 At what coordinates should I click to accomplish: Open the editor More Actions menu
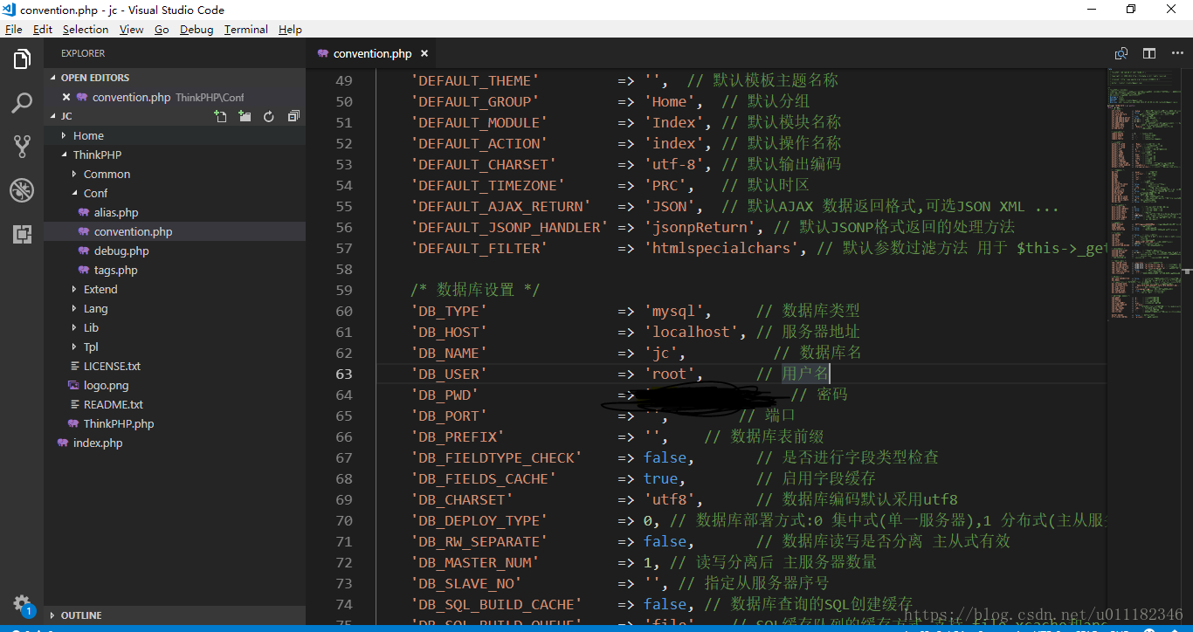tap(1176, 53)
